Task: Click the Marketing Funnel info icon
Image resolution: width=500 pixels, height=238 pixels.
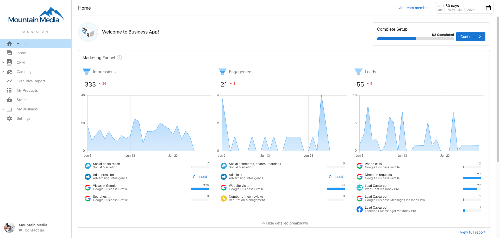Action: pyautogui.click(x=119, y=58)
